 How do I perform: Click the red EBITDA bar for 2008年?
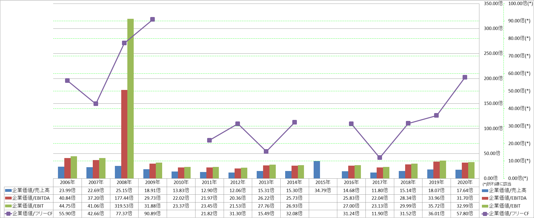[124, 134]
